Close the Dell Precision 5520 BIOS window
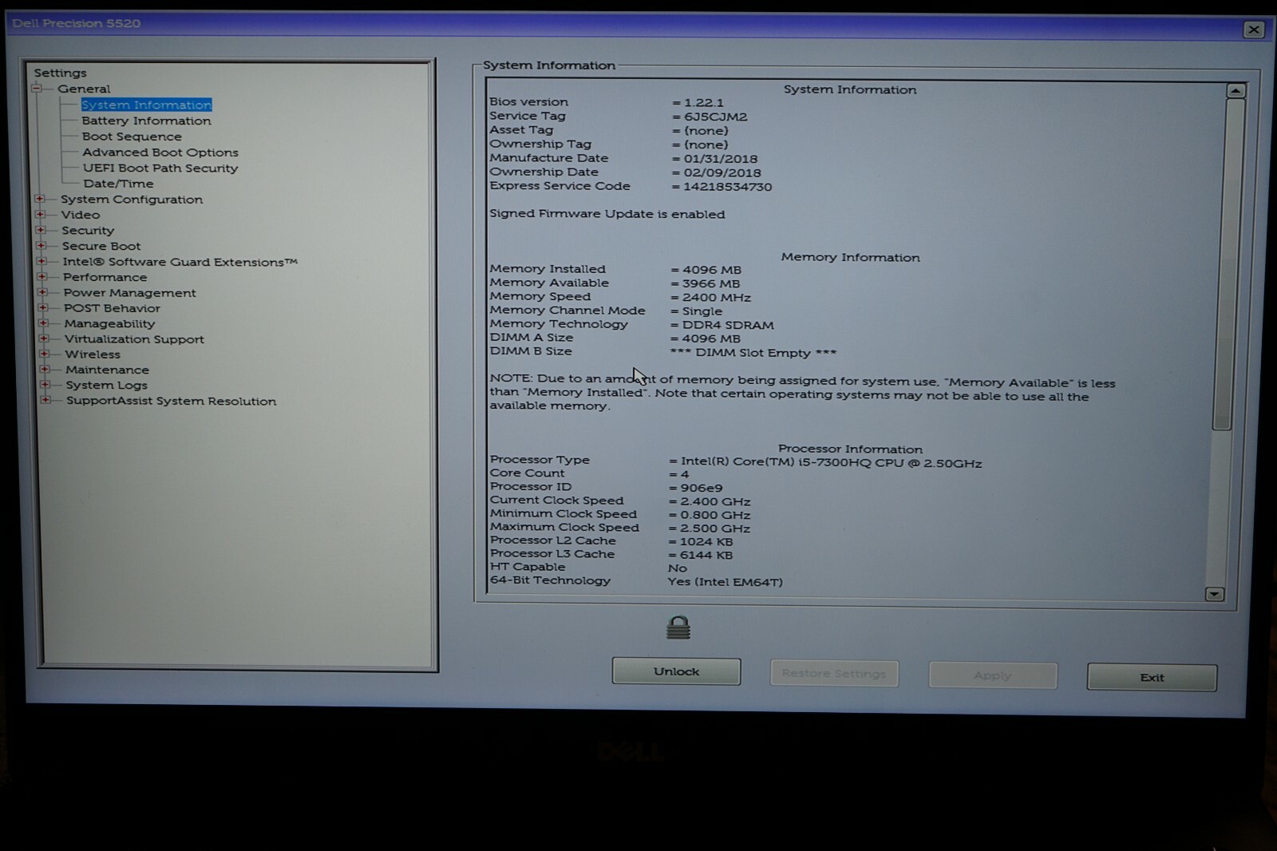 pos(1253,30)
